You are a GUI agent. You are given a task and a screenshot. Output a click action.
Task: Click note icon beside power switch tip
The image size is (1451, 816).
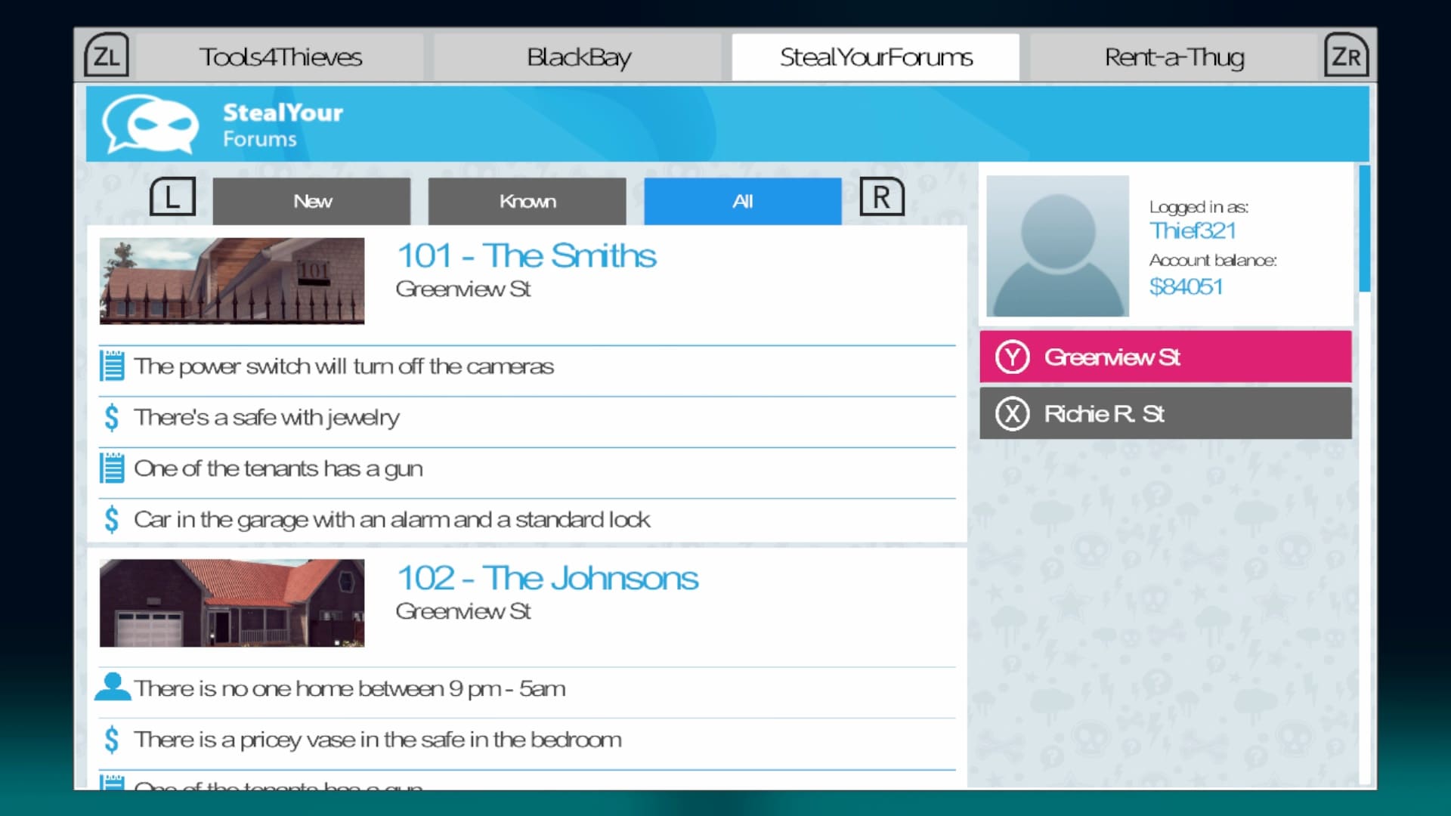coord(112,366)
